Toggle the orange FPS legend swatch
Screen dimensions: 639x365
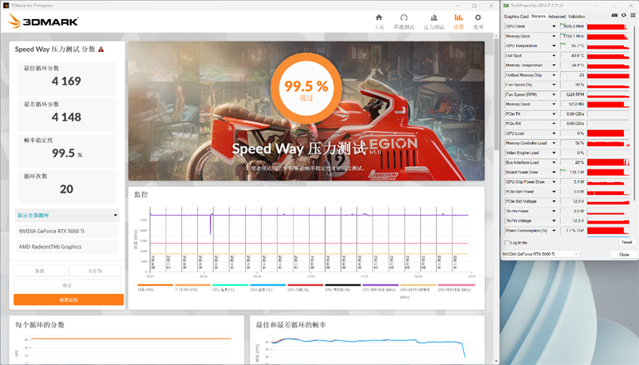[155, 285]
